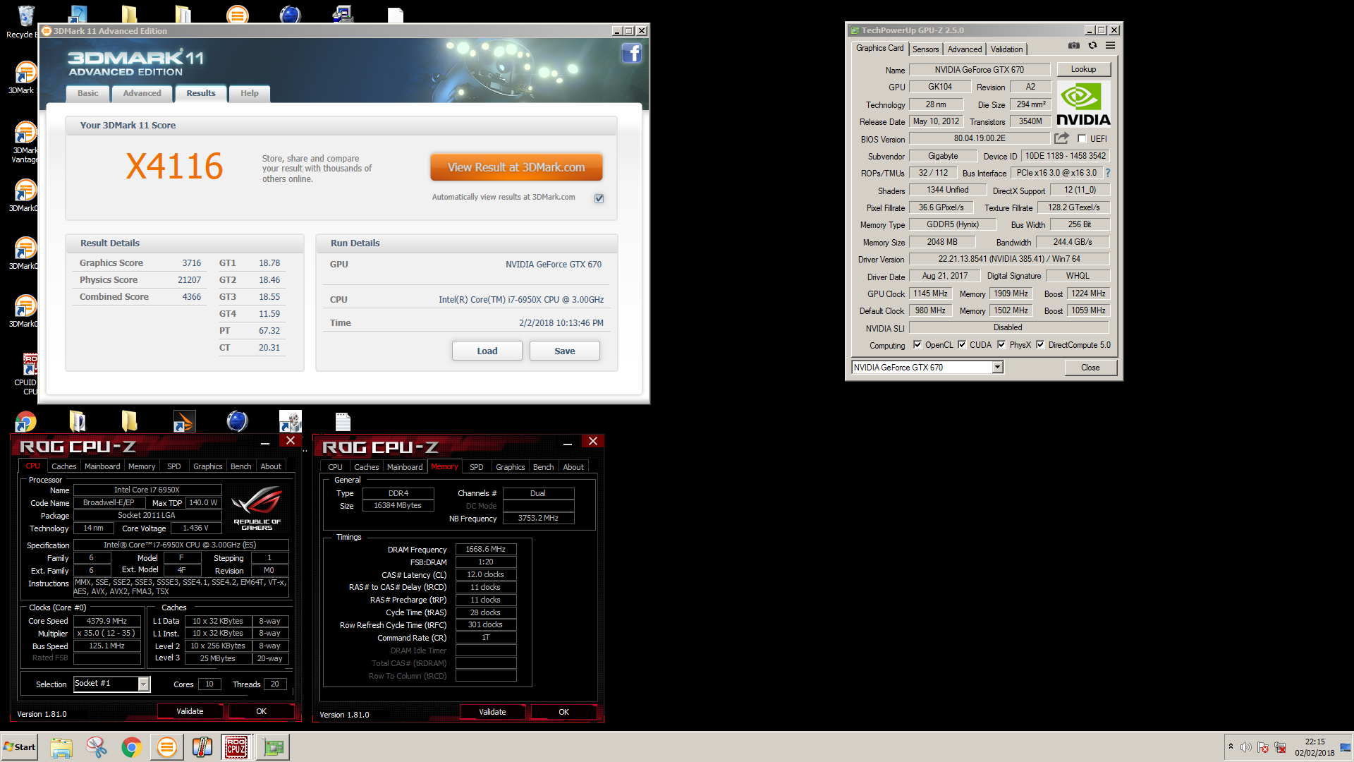Screen dimensions: 1354x762
Task: Click the Lookup button in GPU-Z
Action: pyautogui.click(x=1083, y=69)
